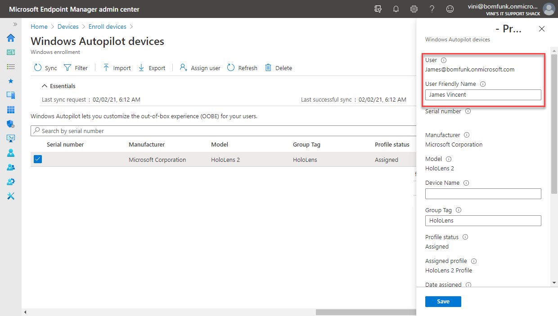This screenshot has width=558, height=316.
Task: Click Serial number column header
Action: (x=65, y=145)
